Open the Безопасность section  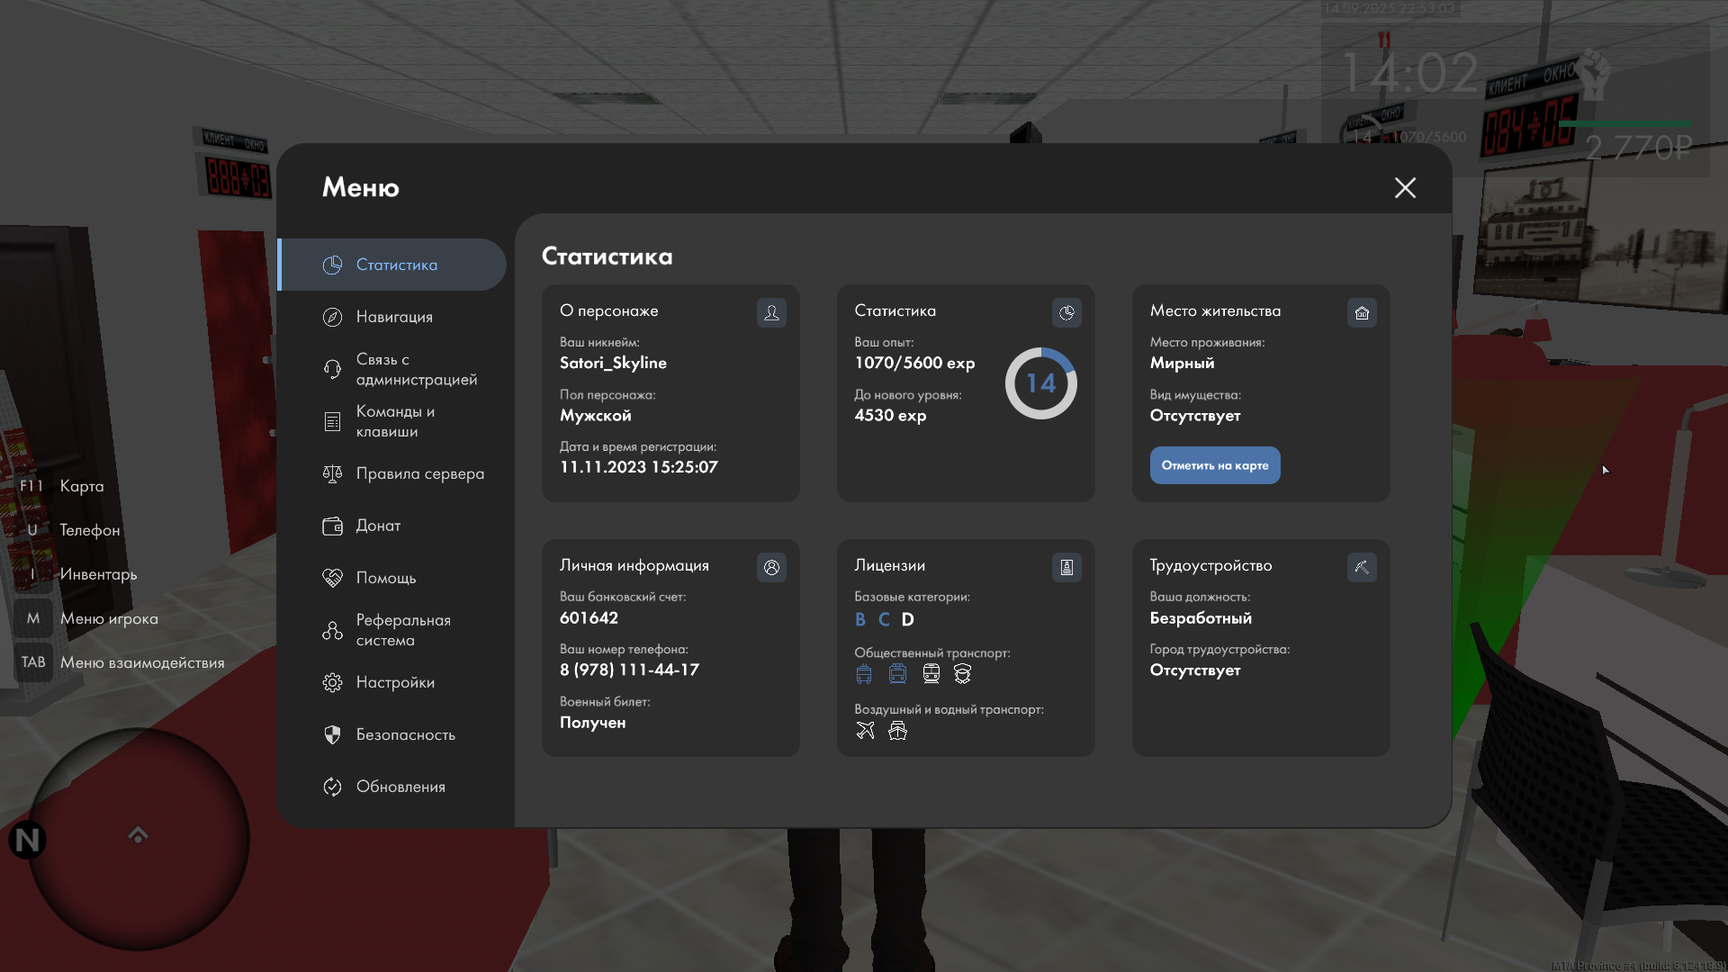(405, 734)
